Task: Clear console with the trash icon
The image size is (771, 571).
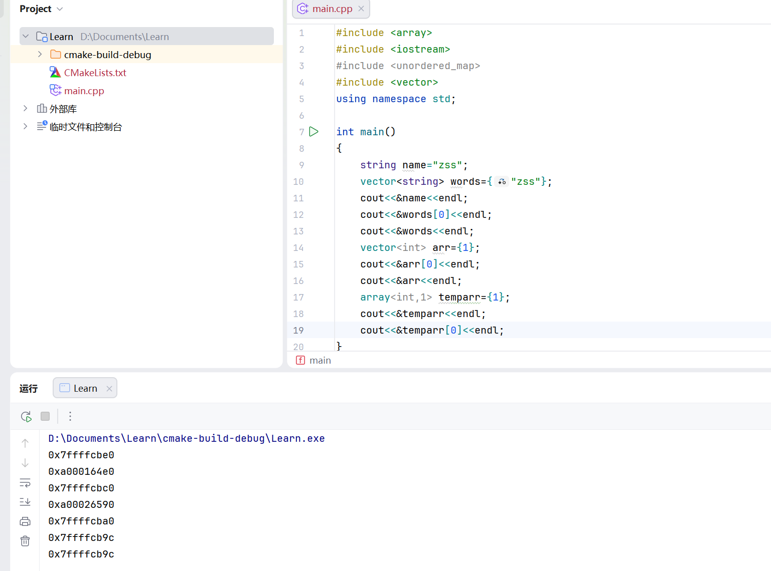Action: [x=25, y=541]
